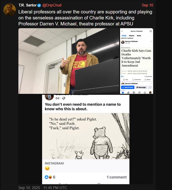
Task: Select the Home icon in bottom bar
Action: point(123,92)
